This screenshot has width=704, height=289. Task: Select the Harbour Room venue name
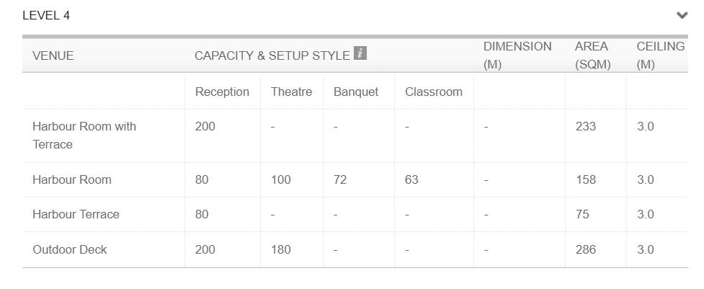[x=72, y=180]
